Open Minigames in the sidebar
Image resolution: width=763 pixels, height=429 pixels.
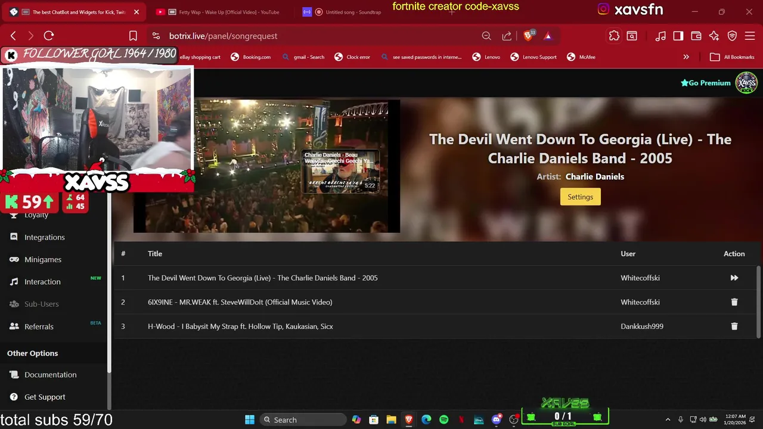[43, 259]
